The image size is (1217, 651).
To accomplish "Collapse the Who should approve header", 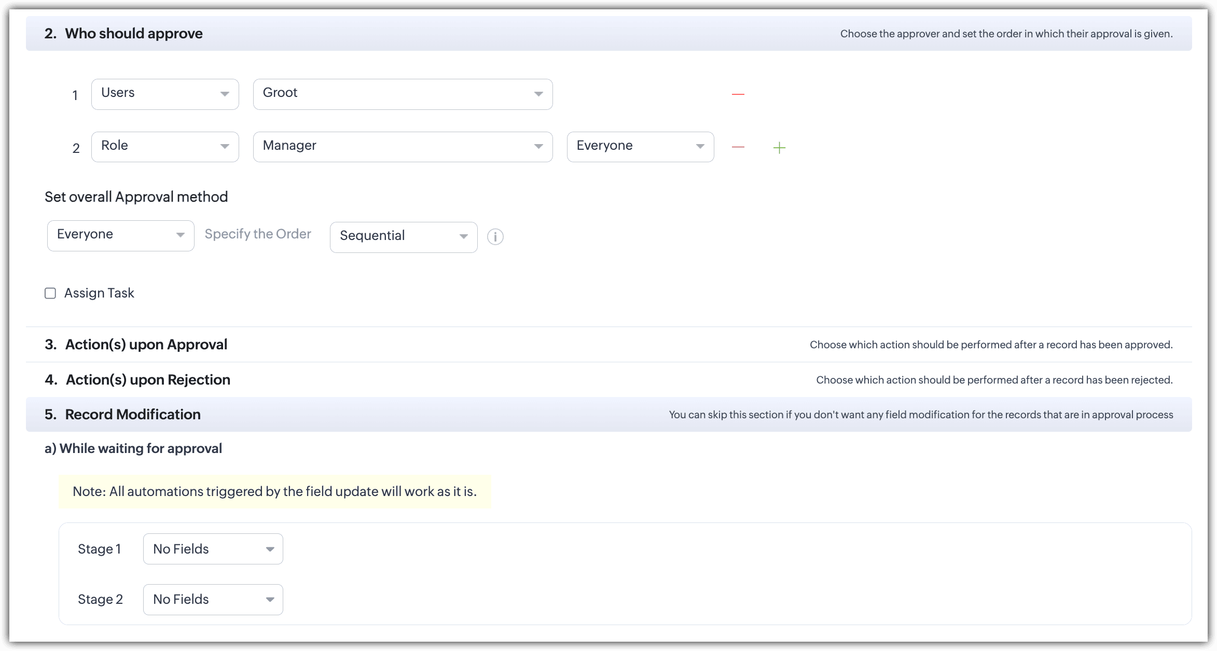I will click(134, 34).
